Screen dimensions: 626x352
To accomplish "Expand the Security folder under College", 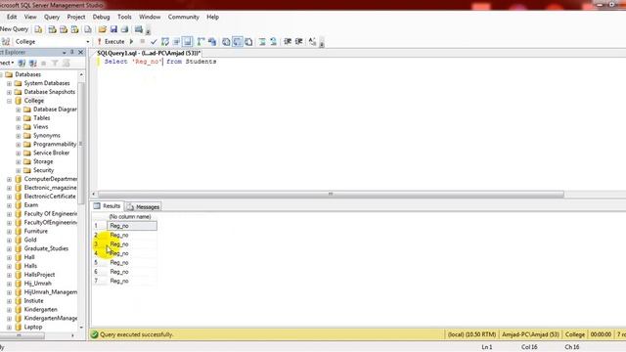I will click(19, 170).
